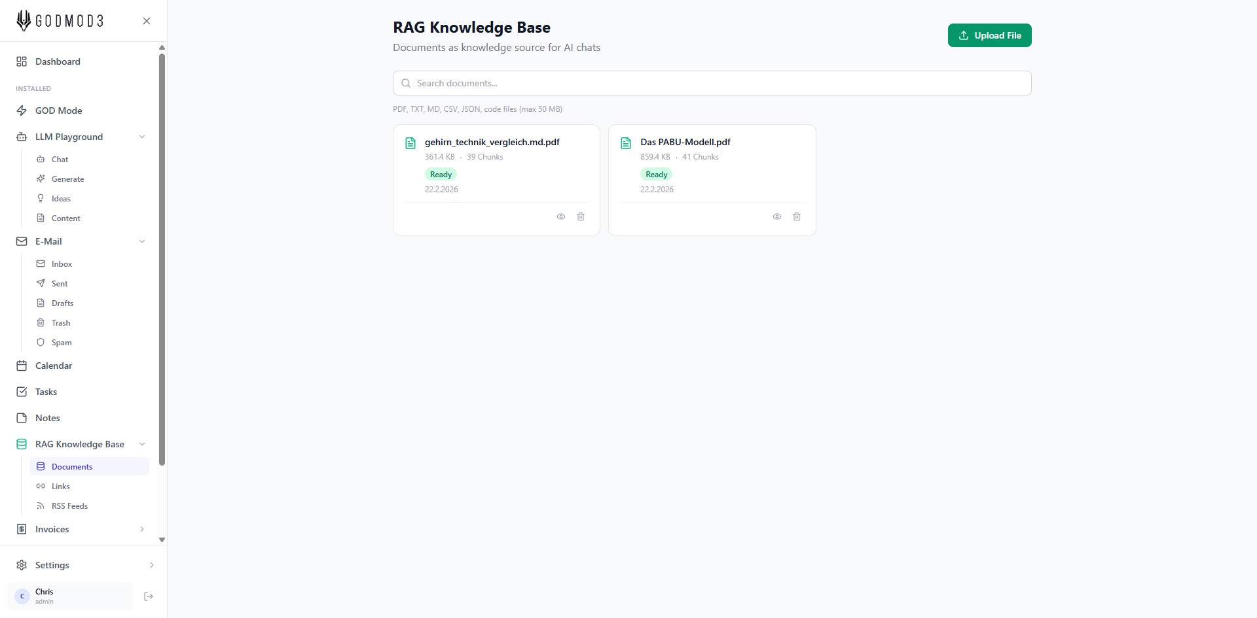Go to Links under RAG Knowledge Base
This screenshot has height=618, width=1257.
click(61, 487)
